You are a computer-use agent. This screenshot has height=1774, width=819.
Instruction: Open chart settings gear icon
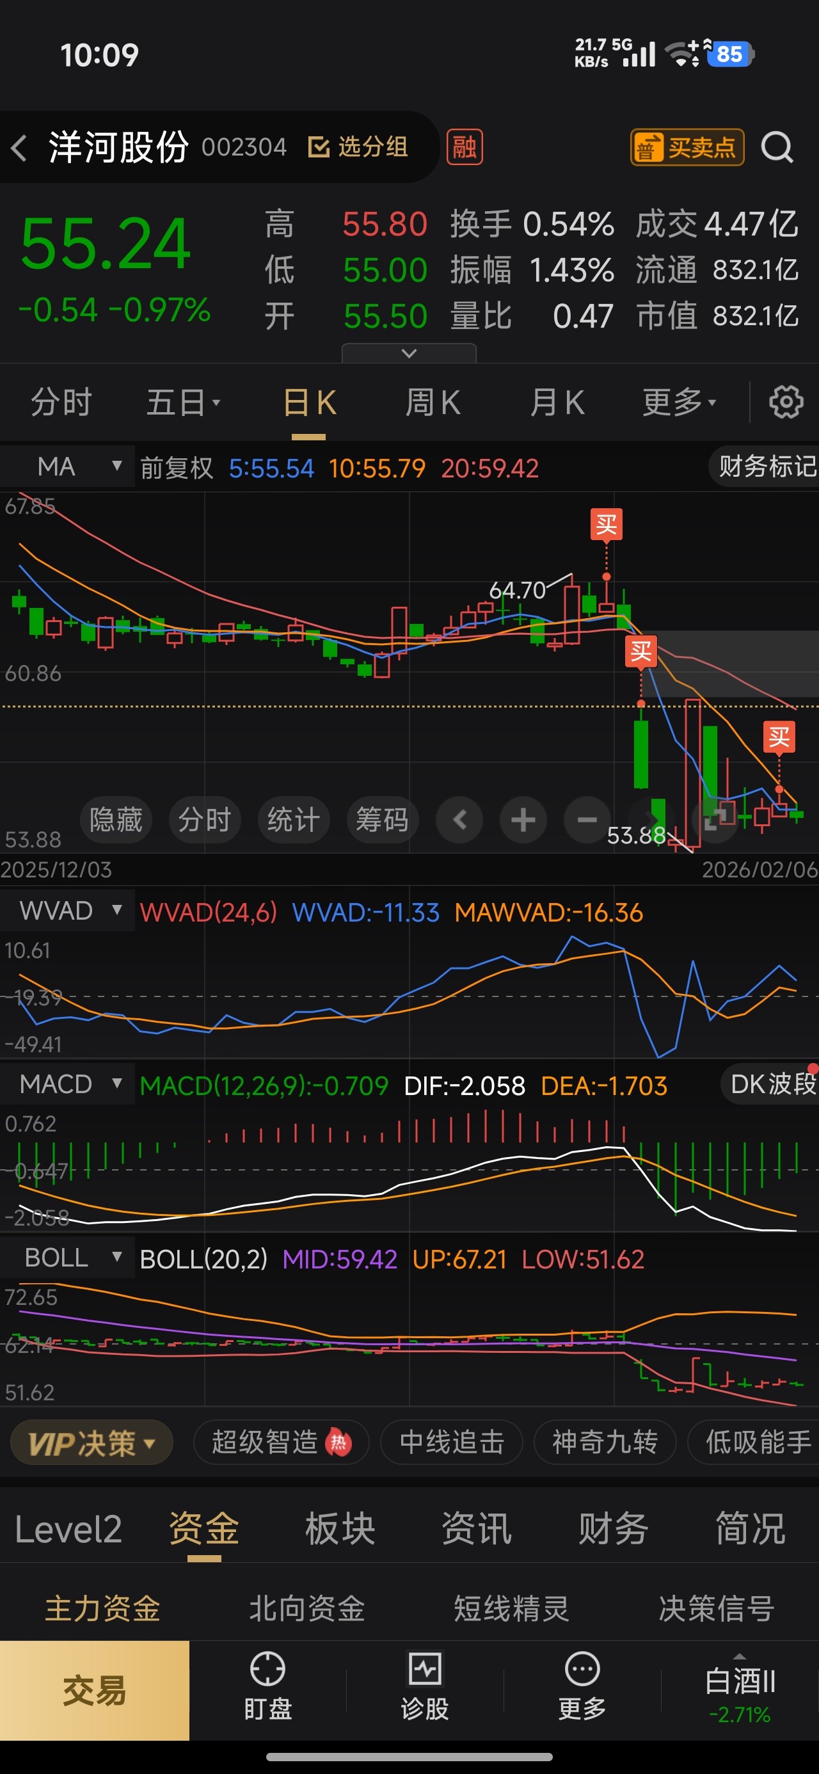point(786,402)
